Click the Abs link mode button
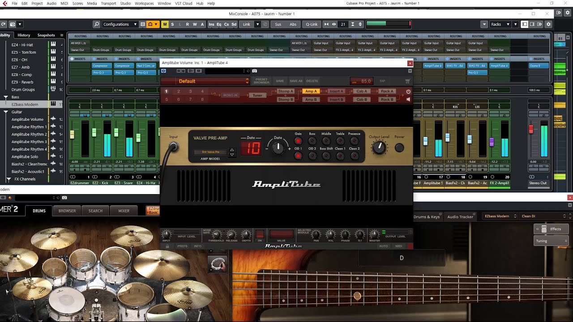Image resolution: width=573 pixels, height=322 pixels. point(293,24)
